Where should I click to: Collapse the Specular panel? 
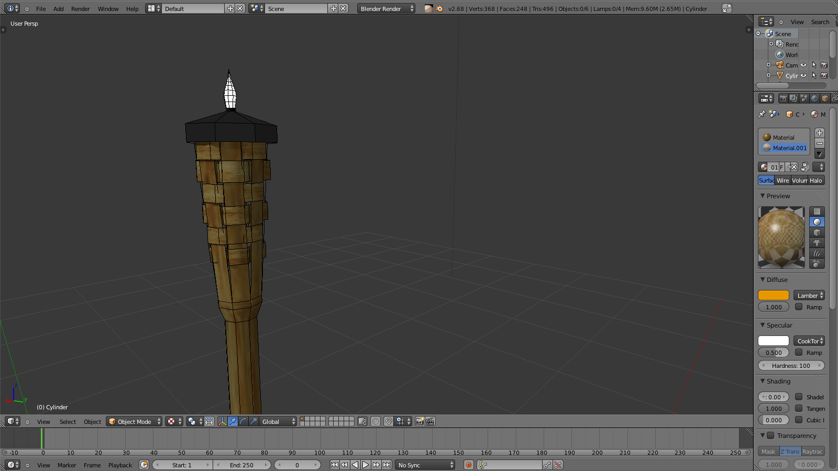click(763, 325)
